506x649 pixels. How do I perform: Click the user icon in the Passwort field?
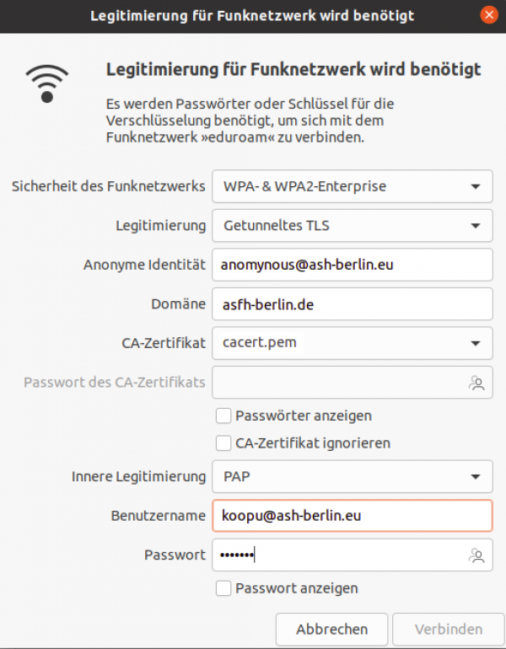476,555
